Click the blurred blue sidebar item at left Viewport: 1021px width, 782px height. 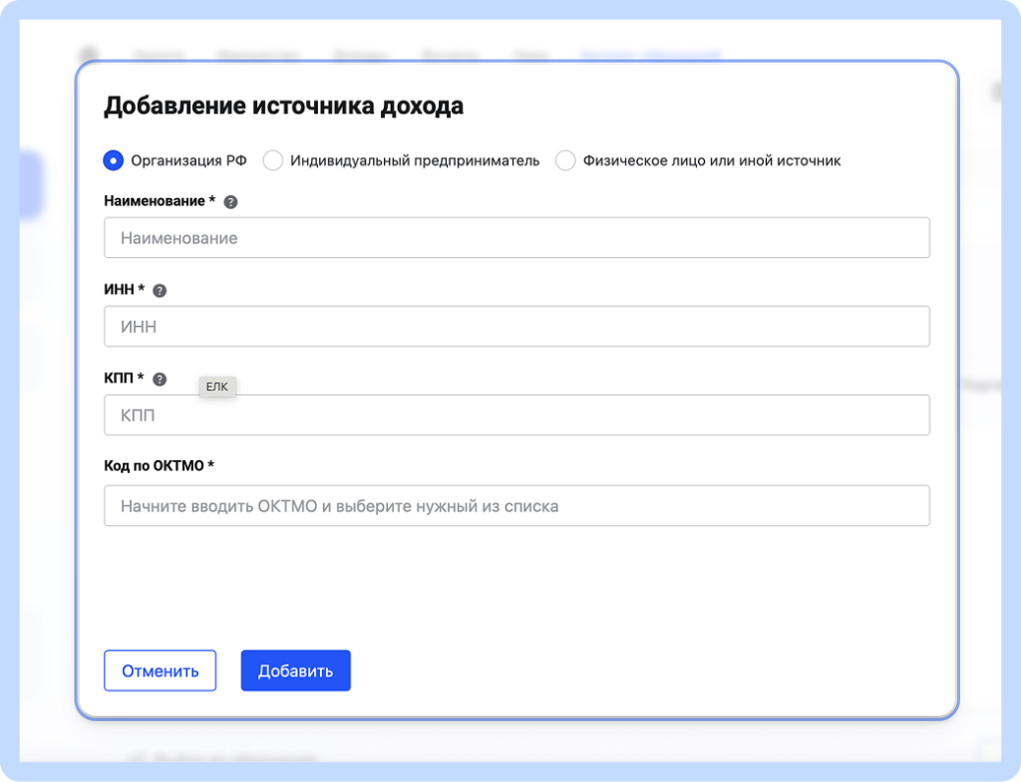click(x=32, y=185)
